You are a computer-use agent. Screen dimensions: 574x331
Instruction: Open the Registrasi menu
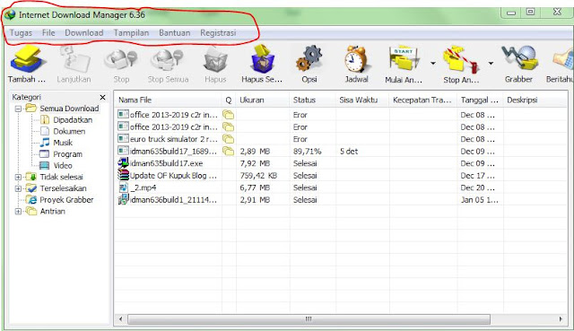[218, 32]
